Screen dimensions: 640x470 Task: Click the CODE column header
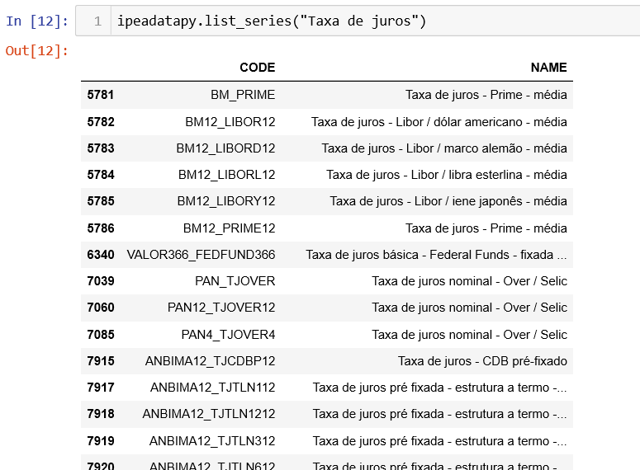257,68
